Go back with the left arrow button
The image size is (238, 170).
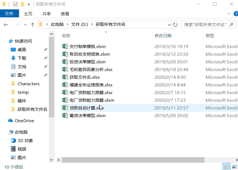6,25
